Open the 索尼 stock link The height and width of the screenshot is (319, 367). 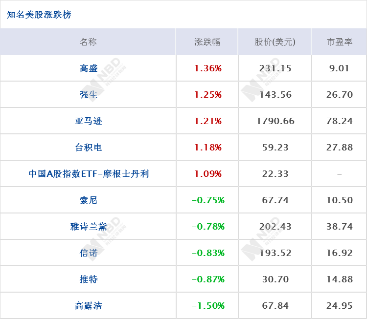pyautogui.click(x=88, y=200)
